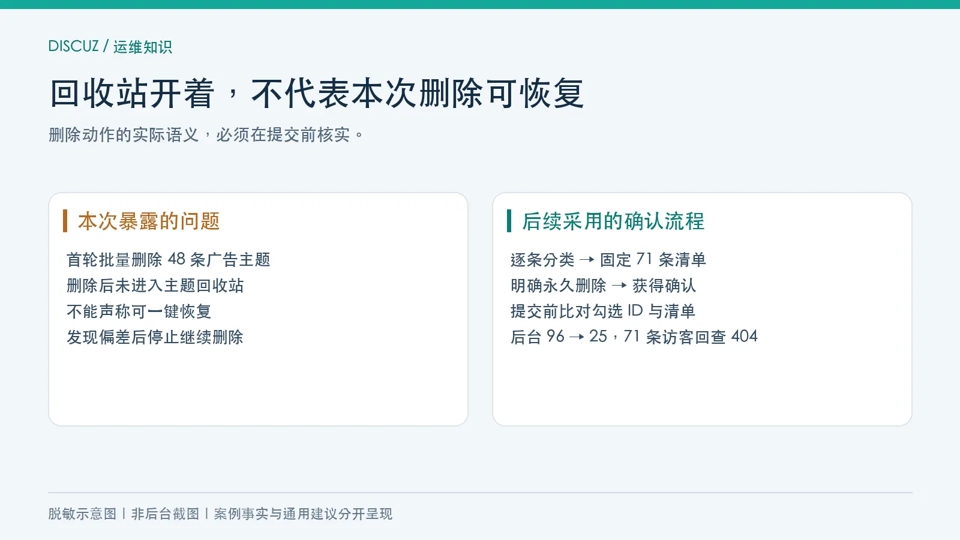
Task: Click the footer text '非后台截图'
Action: 165,514
